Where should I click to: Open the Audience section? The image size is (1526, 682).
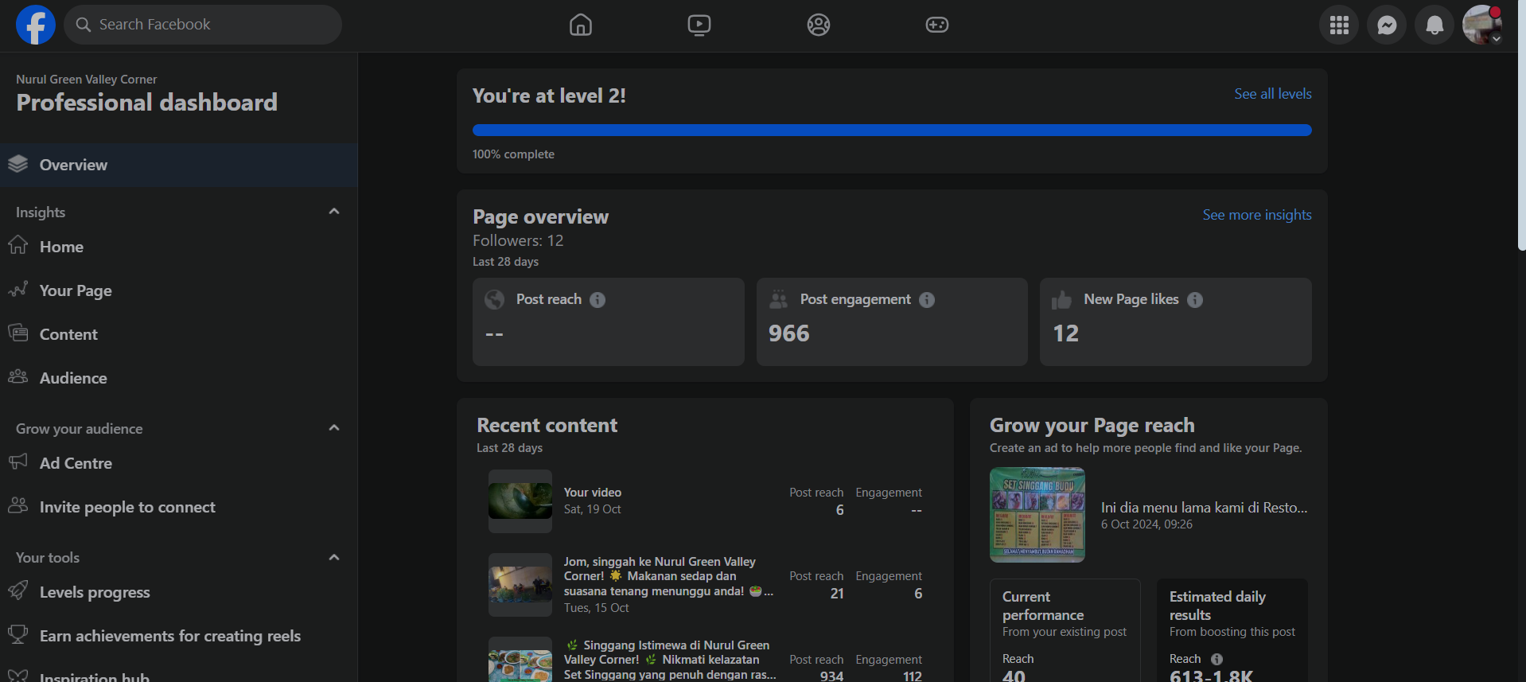pos(179,378)
